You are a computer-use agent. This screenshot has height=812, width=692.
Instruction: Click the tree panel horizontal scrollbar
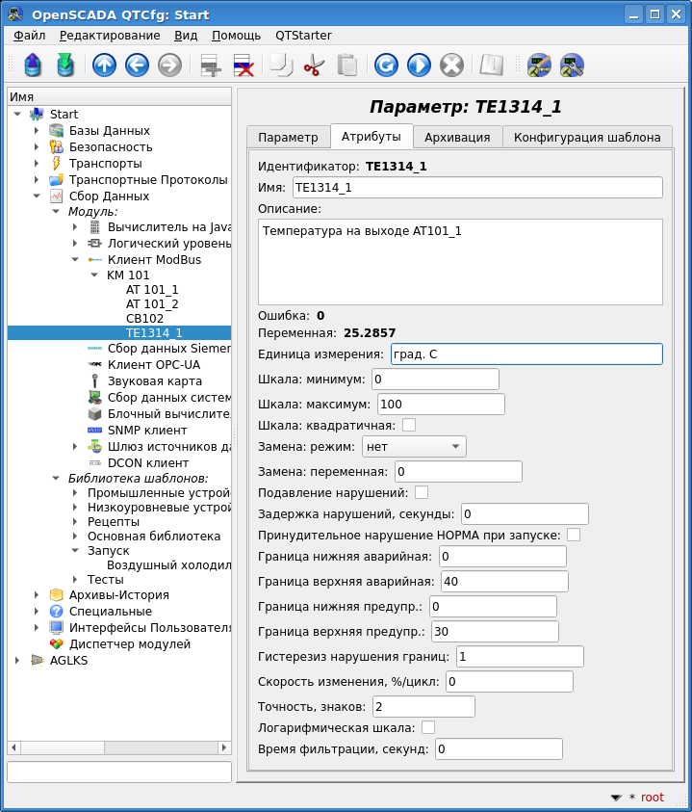point(114,747)
